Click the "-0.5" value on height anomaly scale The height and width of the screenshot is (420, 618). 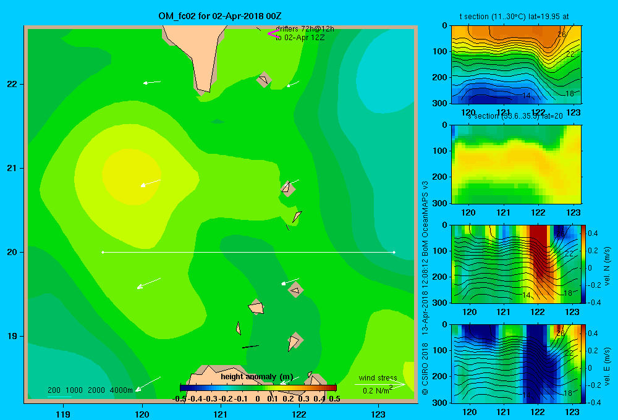[179, 398]
